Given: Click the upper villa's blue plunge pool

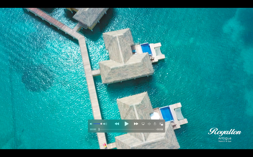Looking at the screenshot, I should (146, 48).
